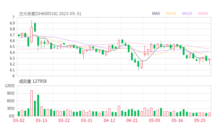Click the volume axis label 90万

click(x=11, y=93)
